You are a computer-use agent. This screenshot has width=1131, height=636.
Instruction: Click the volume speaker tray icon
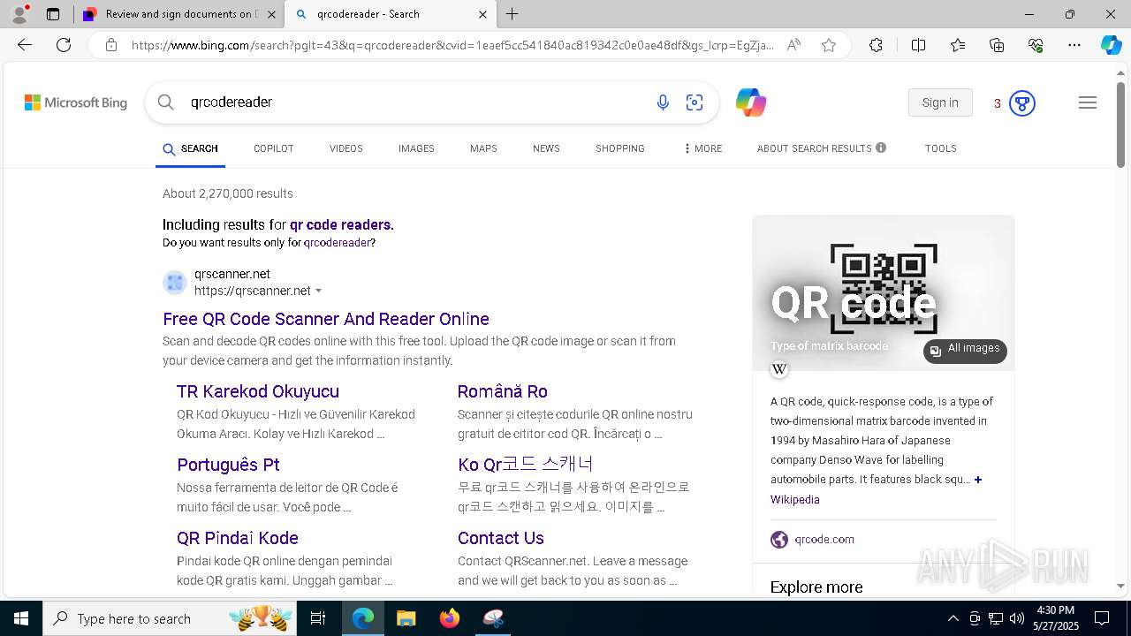1017,618
